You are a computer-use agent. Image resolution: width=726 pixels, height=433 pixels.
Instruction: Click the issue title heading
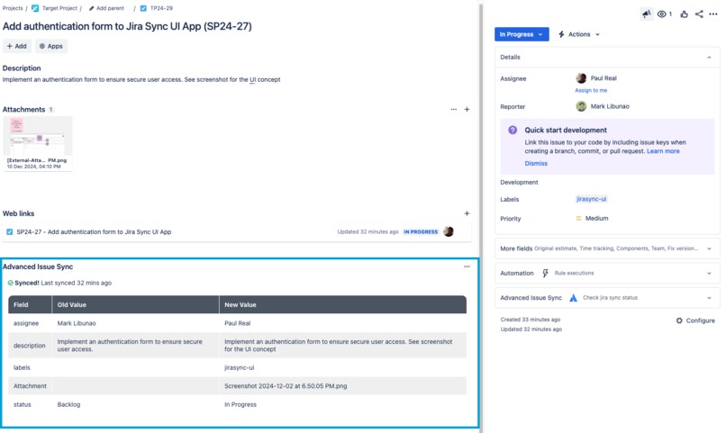[127, 26]
